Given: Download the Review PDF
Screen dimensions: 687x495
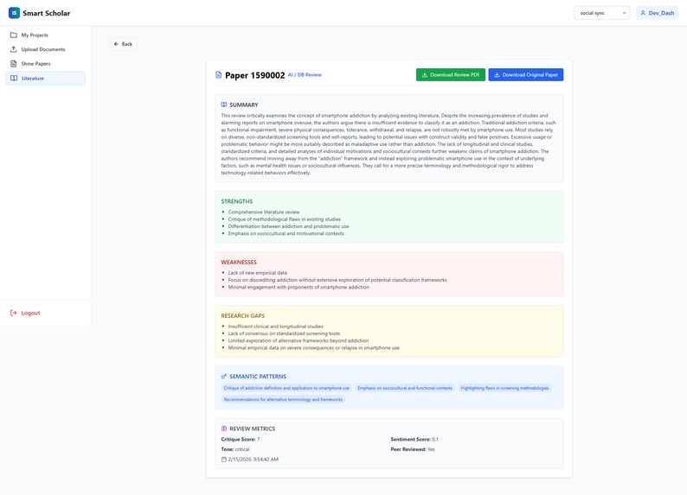Looking at the screenshot, I should [451, 75].
